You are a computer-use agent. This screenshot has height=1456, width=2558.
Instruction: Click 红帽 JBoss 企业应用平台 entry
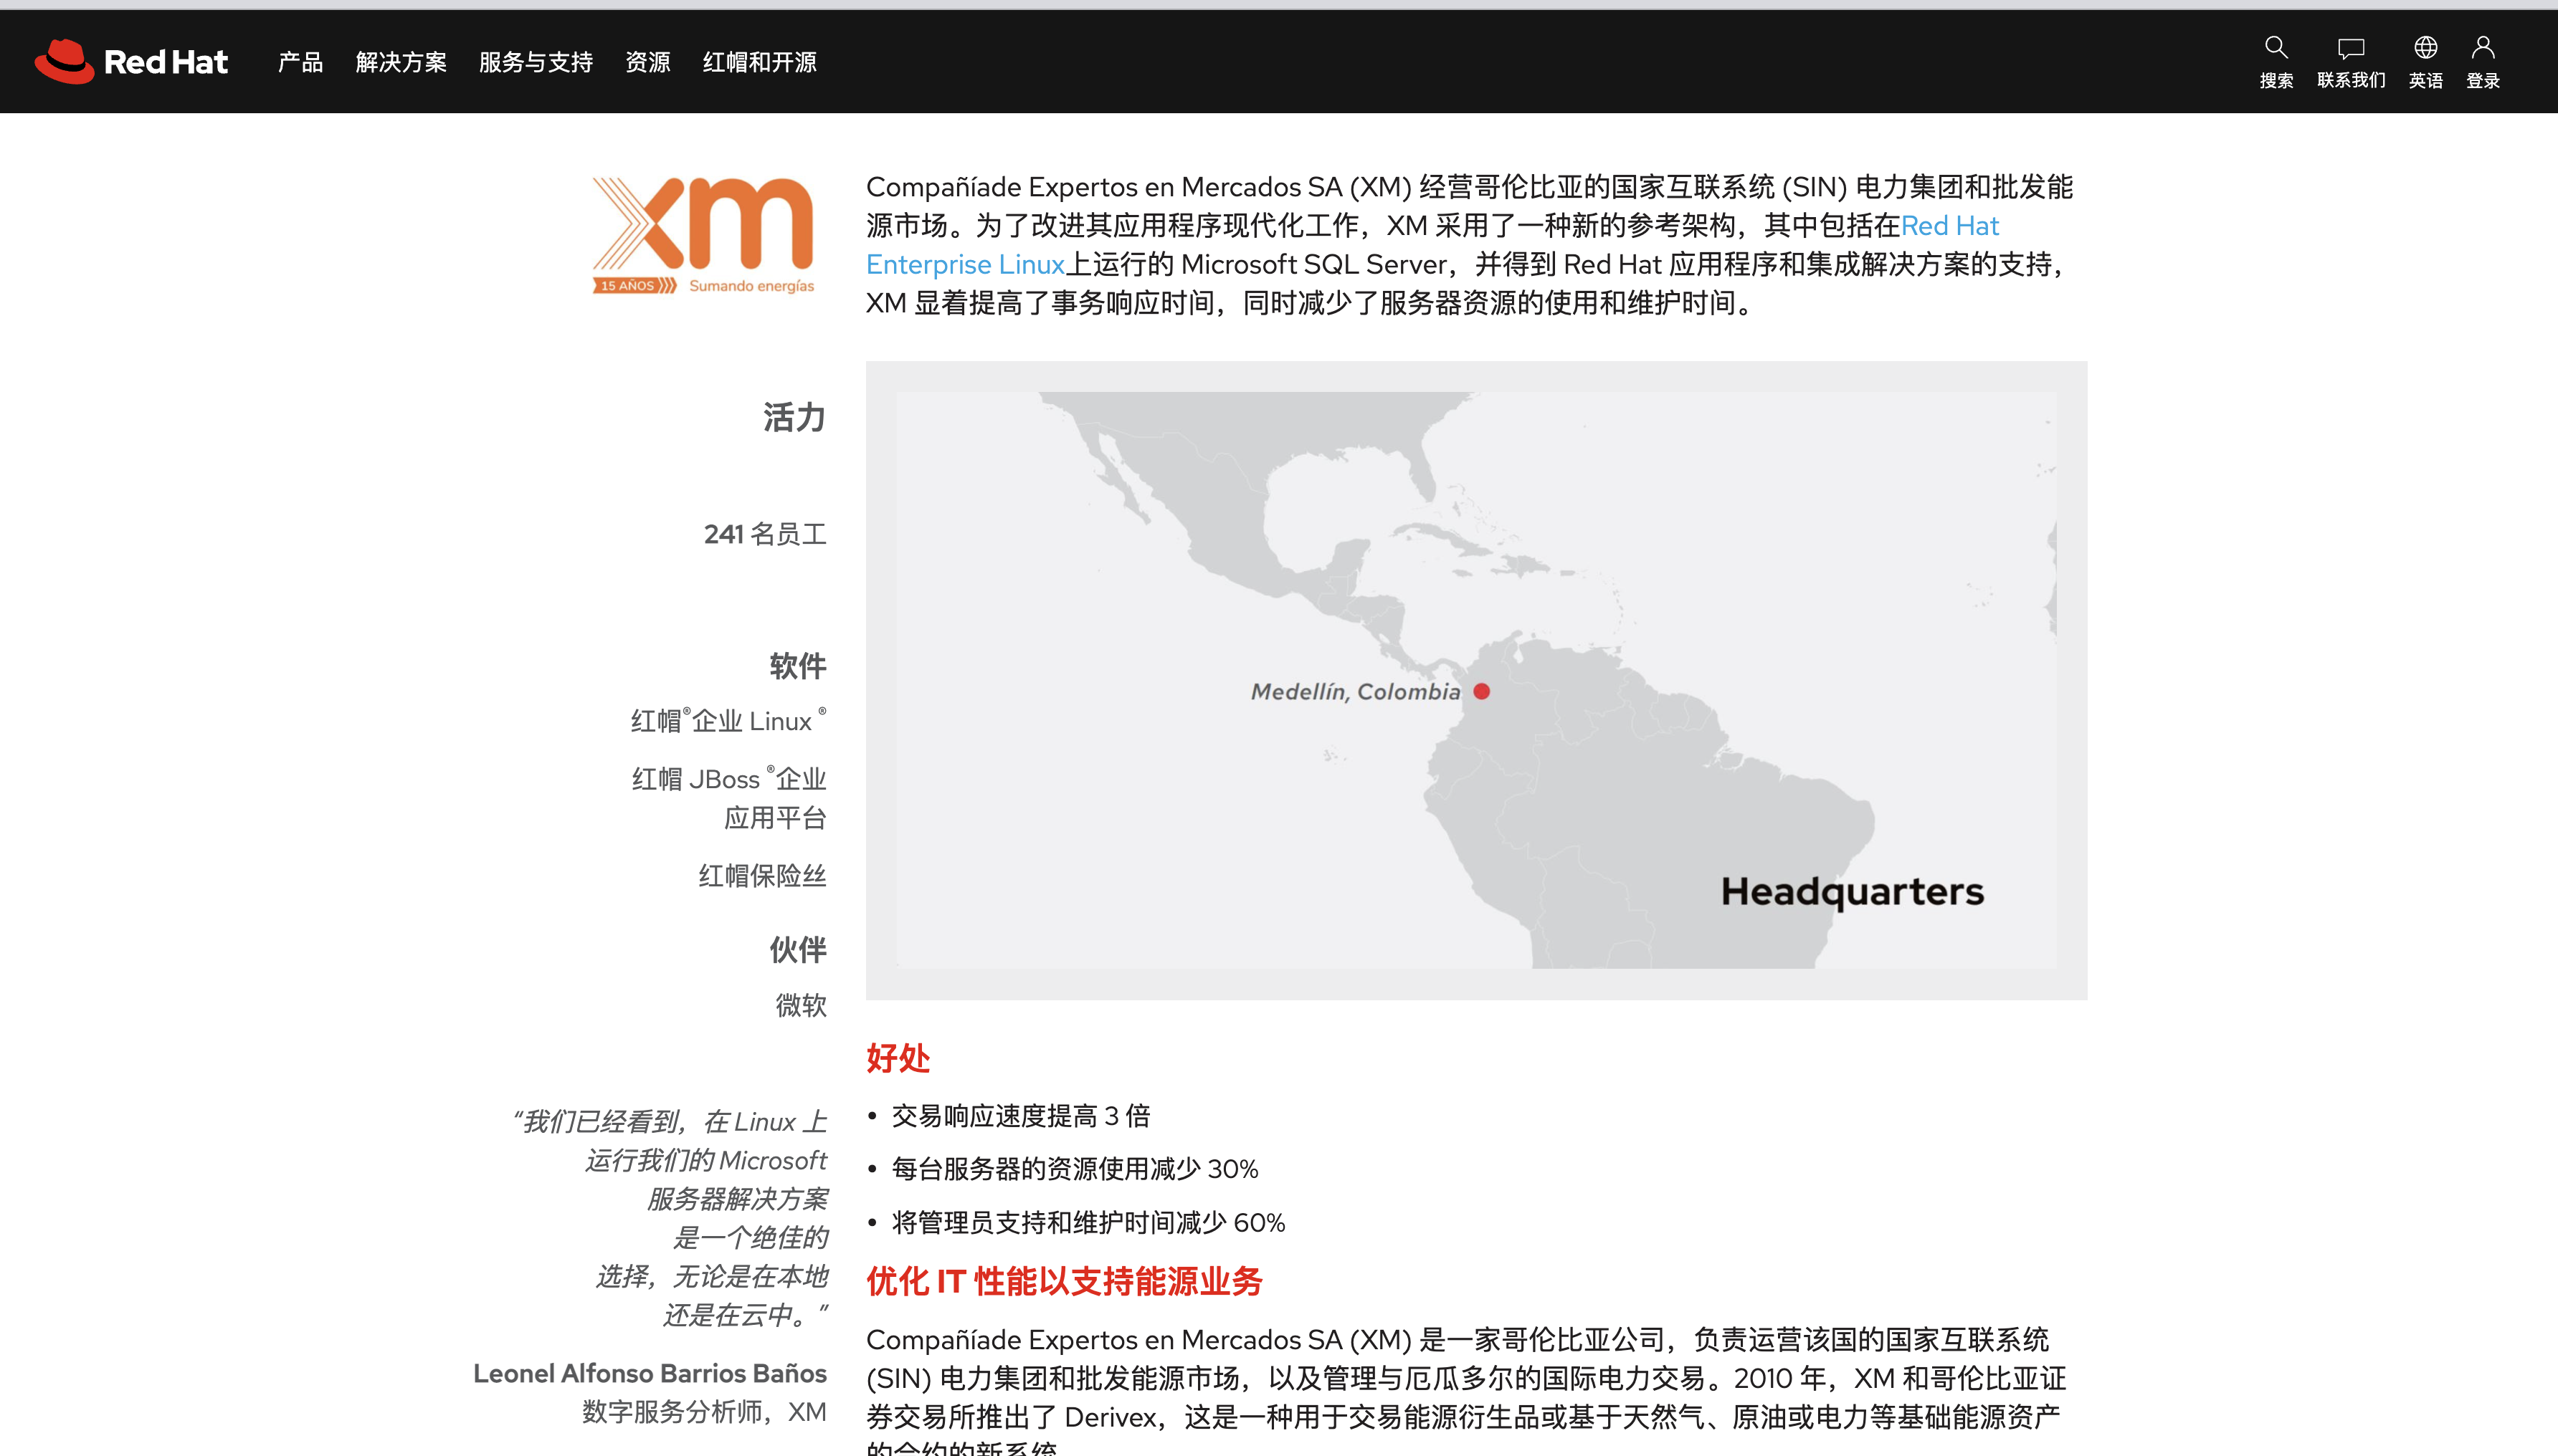click(728, 798)
